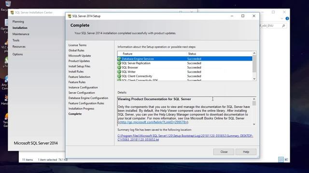Image resolution: width=309 pixels, height=173 pixels.
Task: Click the SQL Server 2014 Setup title icon
Action: point(70,16)
